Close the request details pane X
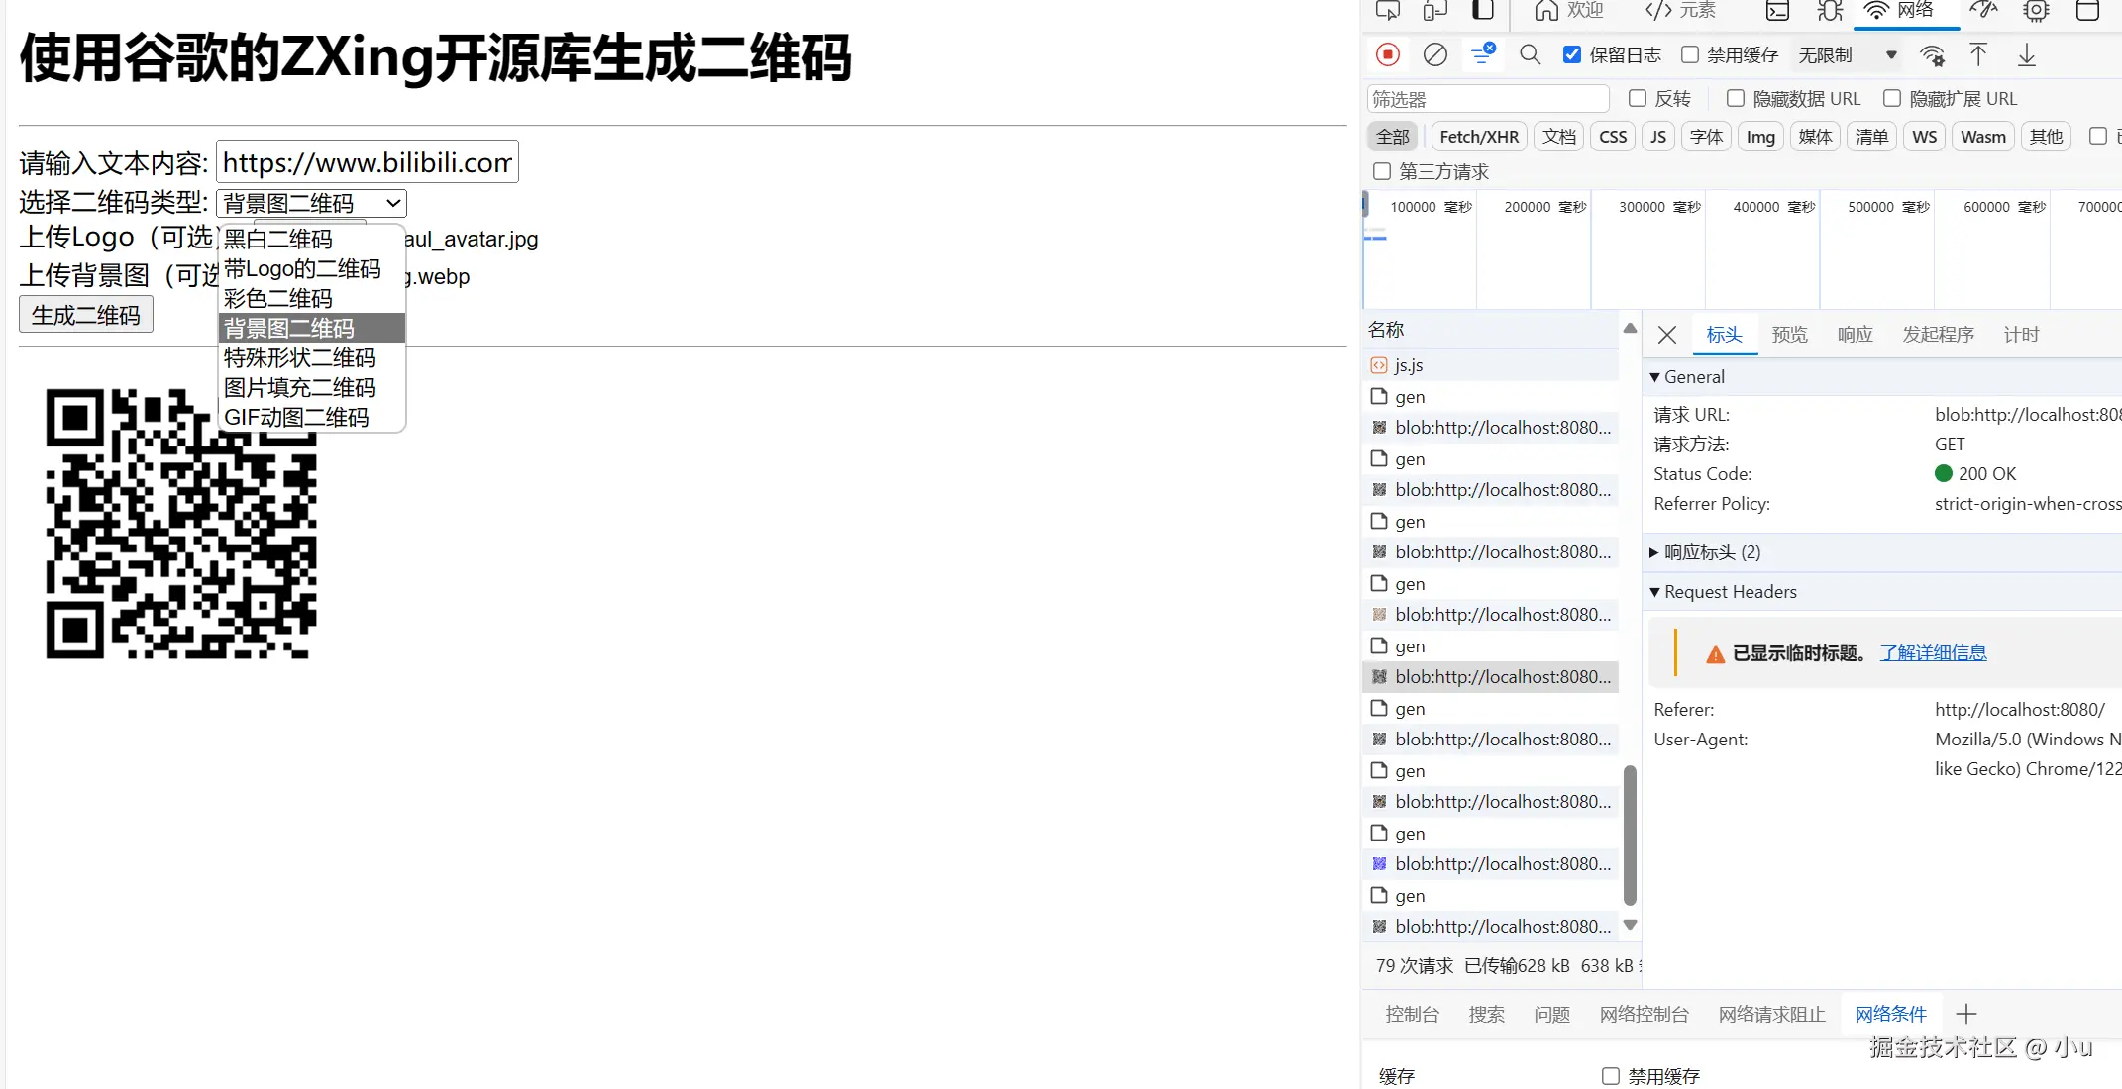Image resolution: width=2122 pixels, height=1089 pixels. point(1667,335)
